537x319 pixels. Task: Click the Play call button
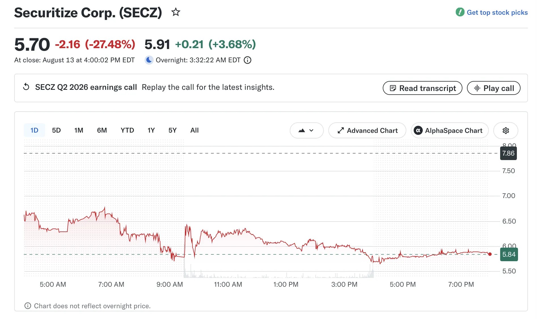pyautogui.click(x=494, y=88)
